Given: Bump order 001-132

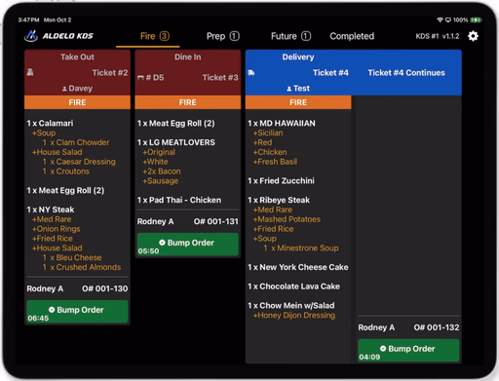Looking at the screenshot, I should pos(408,350).
